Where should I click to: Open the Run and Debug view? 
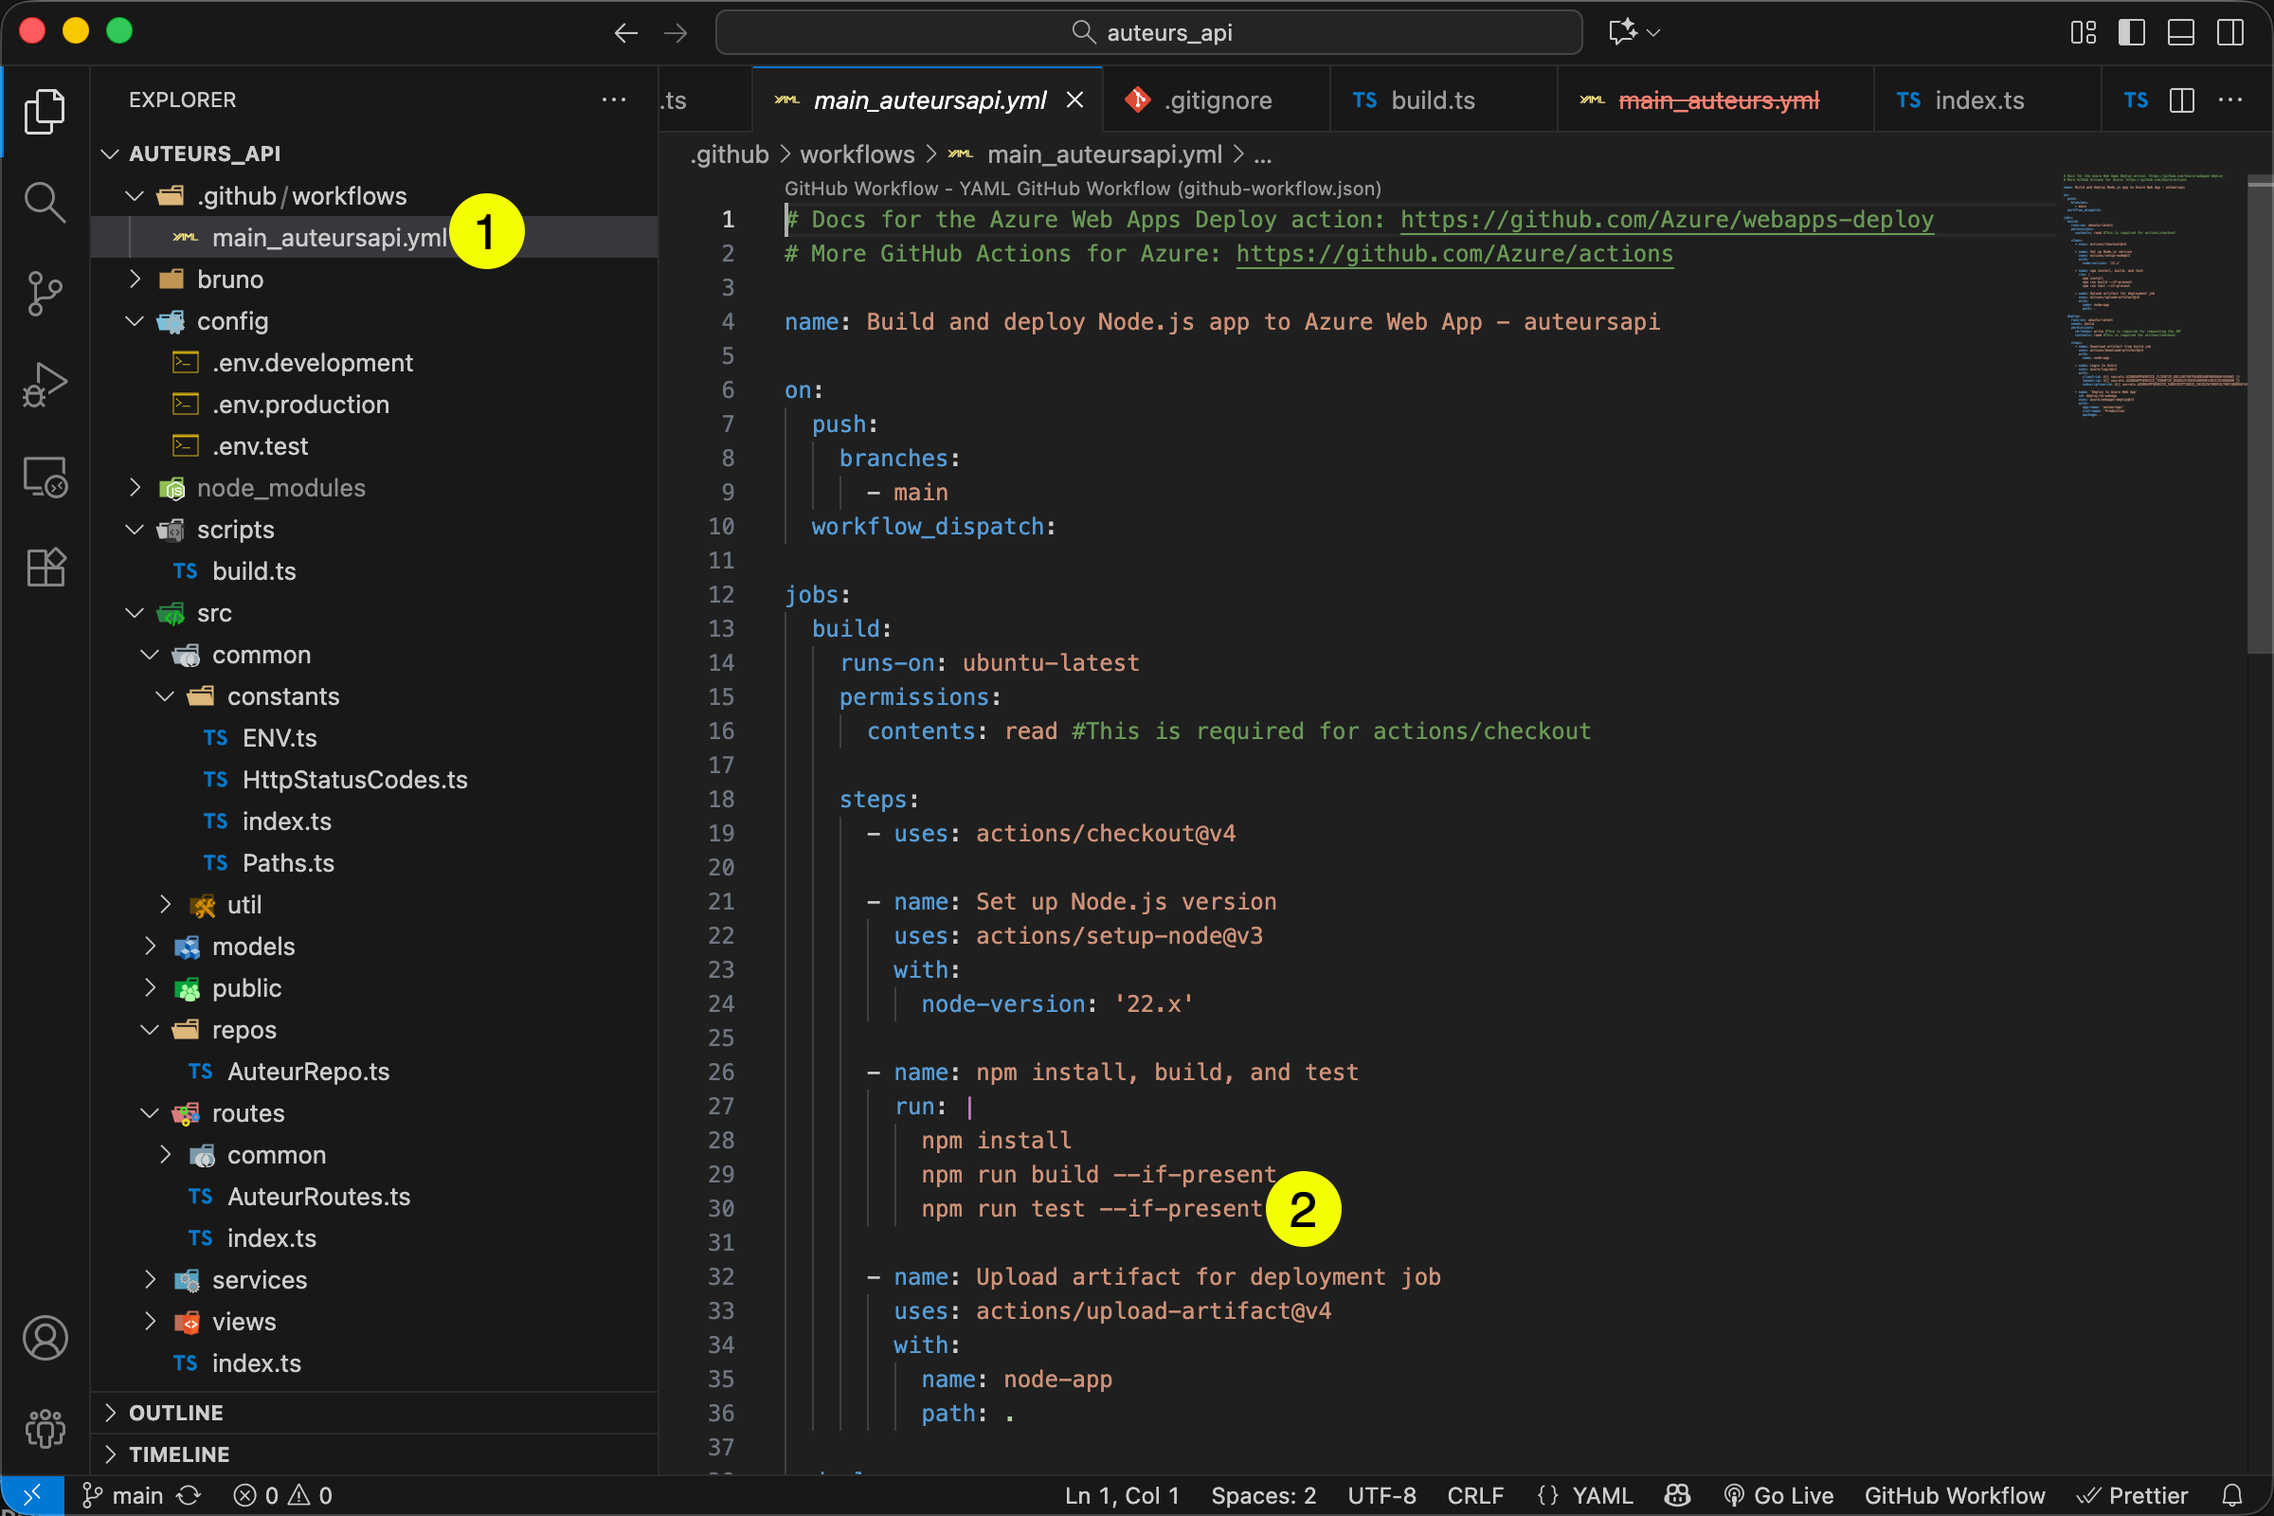coord(45,384)
